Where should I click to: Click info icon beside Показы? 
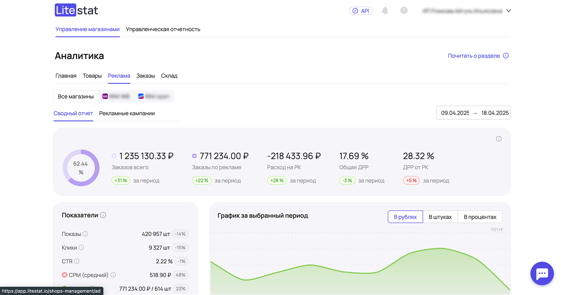click(85, 234)
